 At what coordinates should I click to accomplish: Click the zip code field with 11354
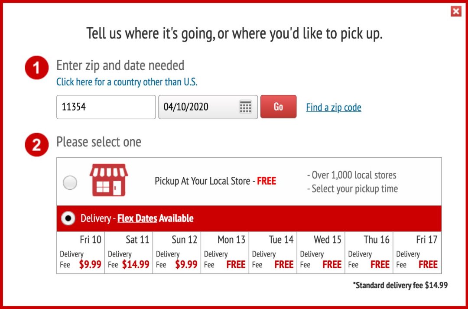106,107
